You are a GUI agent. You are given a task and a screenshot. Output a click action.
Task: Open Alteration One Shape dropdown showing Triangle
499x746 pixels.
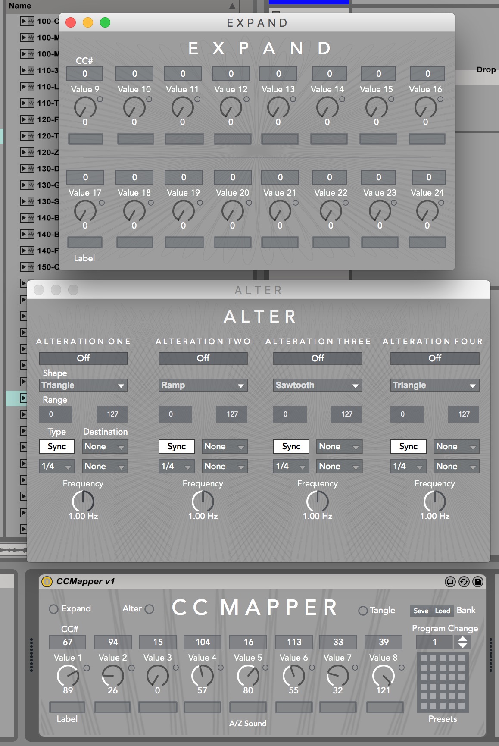pos(83,385)
